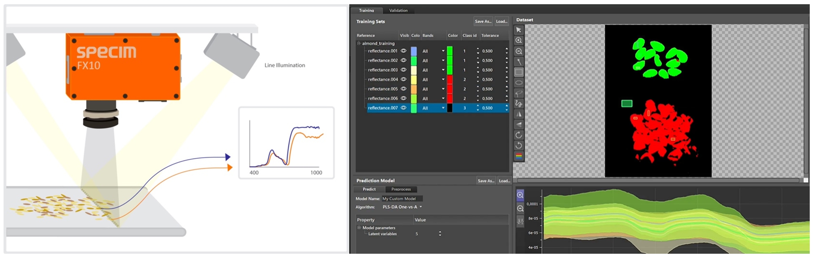Image resolution: width=813 pixels, height=256 pixels.
Task: Zoom in on the spectrum plot
Action: click(520, 195)
